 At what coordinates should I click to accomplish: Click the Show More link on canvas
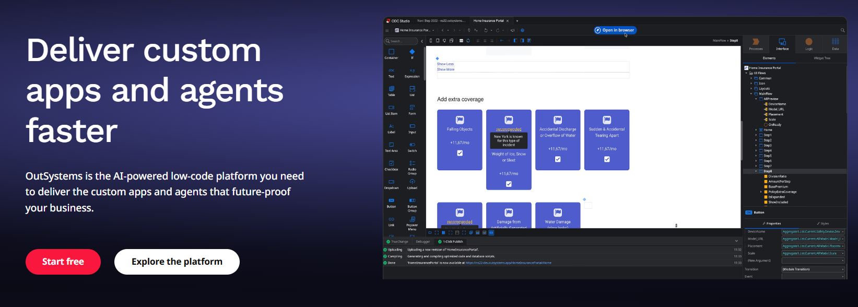tap(446, 69)
